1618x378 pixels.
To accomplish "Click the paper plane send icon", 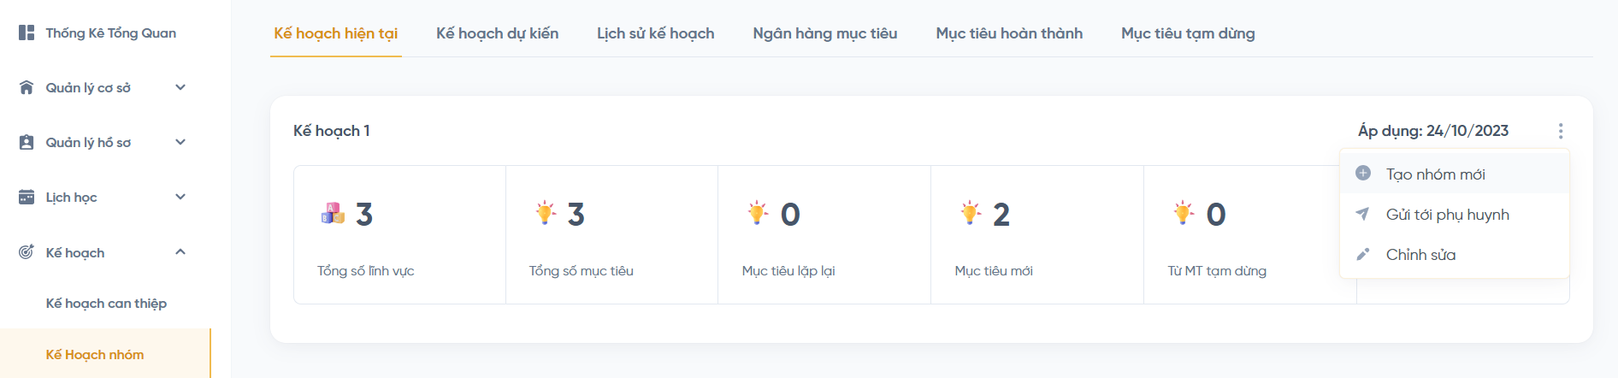I will [x=1363, y=214].
